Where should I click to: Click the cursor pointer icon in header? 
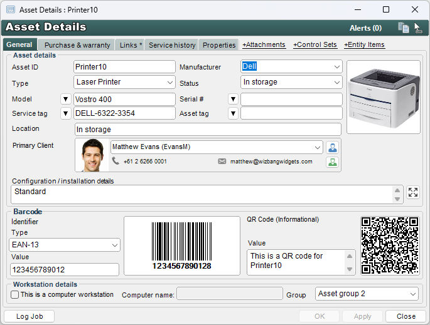[418, 28]
